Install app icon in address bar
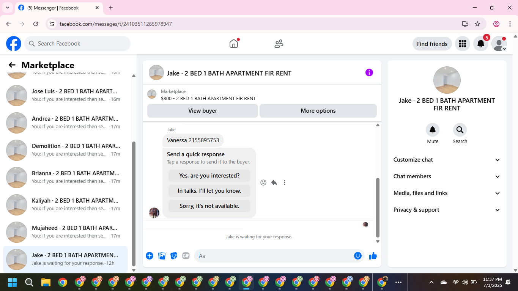 [x=465, y=24]
